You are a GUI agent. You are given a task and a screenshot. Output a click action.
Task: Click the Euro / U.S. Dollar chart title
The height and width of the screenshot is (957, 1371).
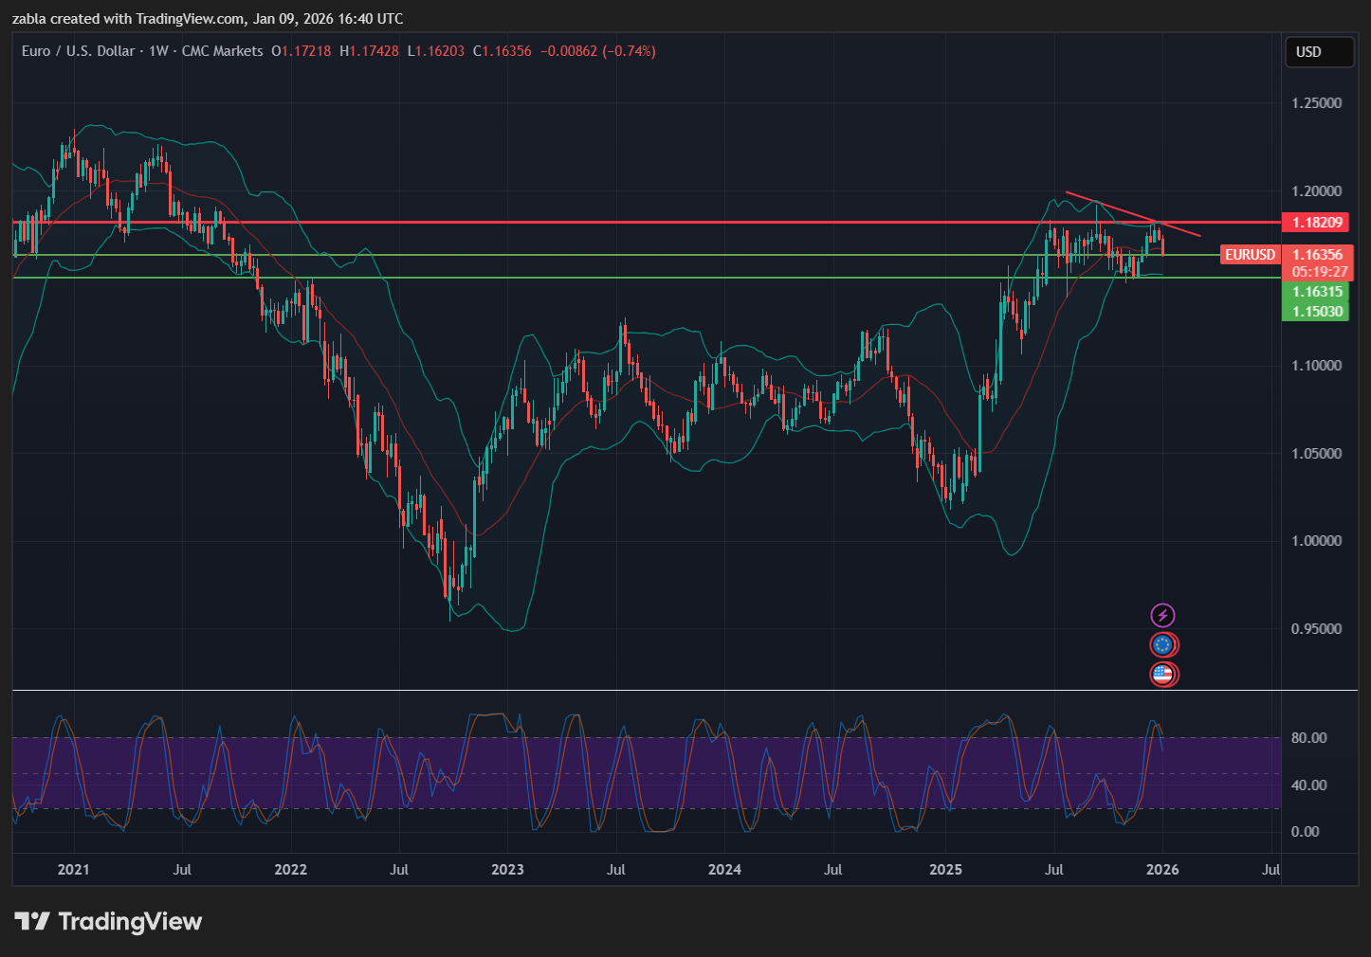[78, 51]
